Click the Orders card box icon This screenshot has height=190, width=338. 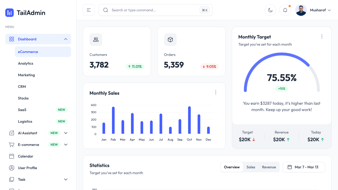[x=170, y=40]
